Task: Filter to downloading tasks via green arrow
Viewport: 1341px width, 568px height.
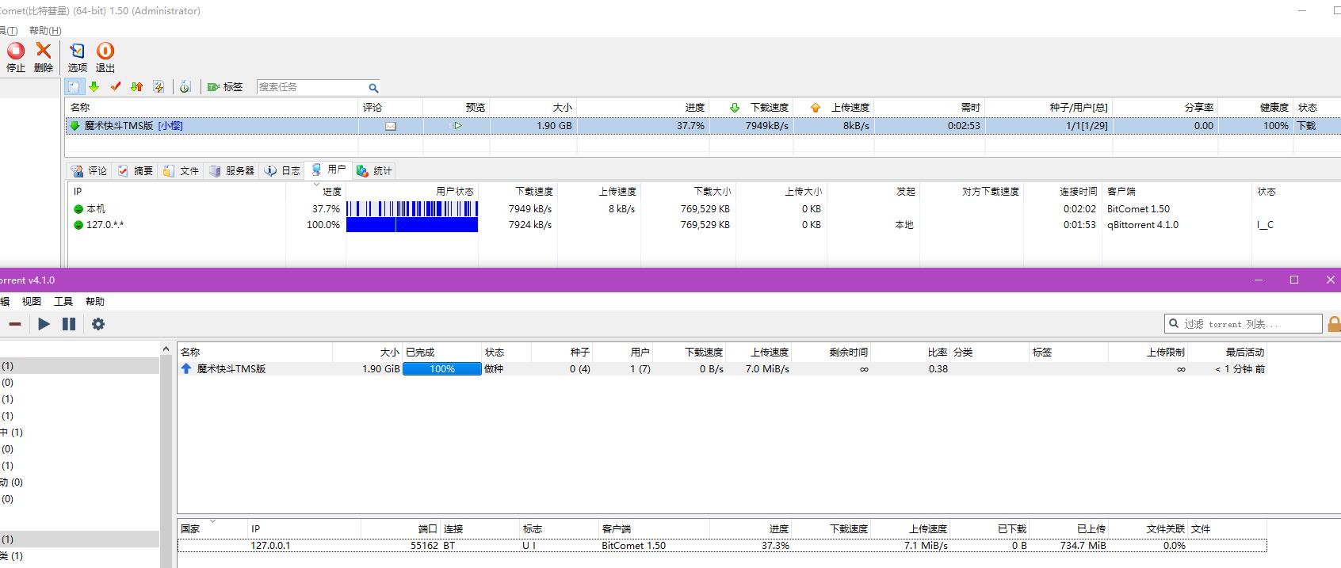Action: [94, 87]
